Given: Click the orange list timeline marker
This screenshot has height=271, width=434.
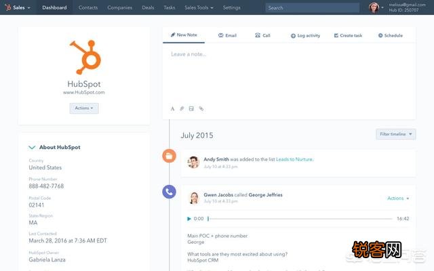Looking at the screenshot, I should [169, 156].
